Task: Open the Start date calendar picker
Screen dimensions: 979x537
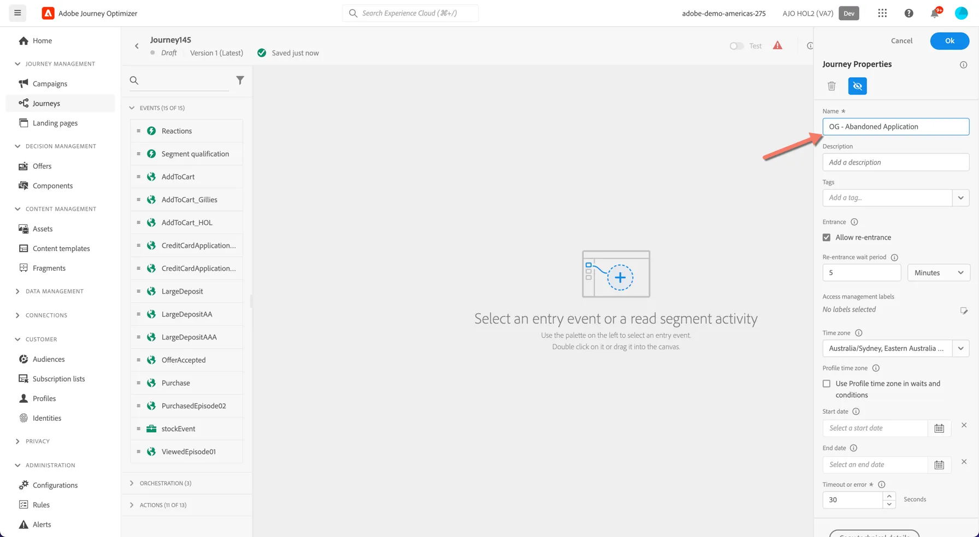Action: pyautogui.click(x=939, y=428)
